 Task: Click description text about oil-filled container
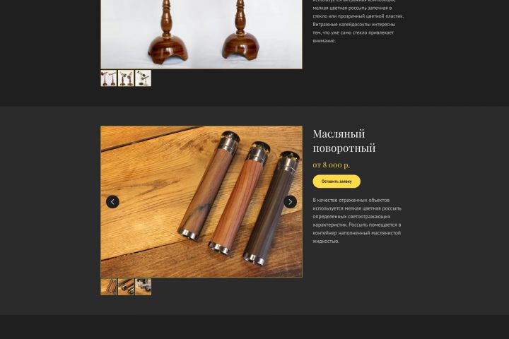pyautogui.click(x=357, y=220)
